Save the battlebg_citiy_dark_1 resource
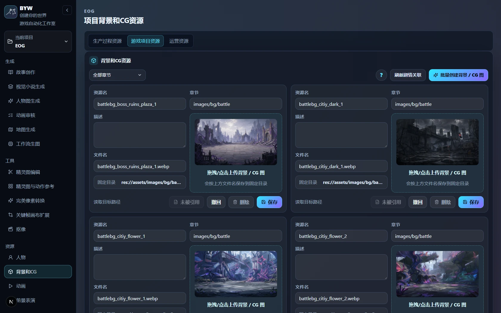501x313 pixels. click(471, 202)
